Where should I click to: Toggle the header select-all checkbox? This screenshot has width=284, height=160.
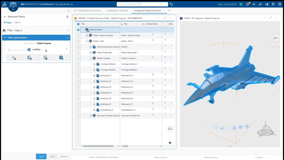[x=78, y=24]
